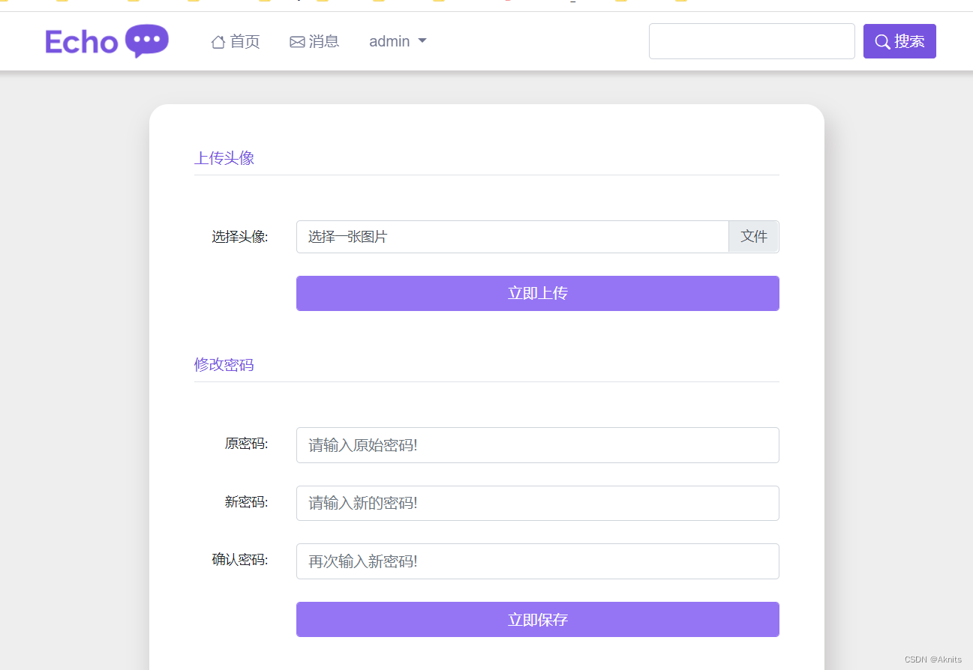Expand the admin user dropdown
This screenshot has width=973, height=670.
point(398,41)
